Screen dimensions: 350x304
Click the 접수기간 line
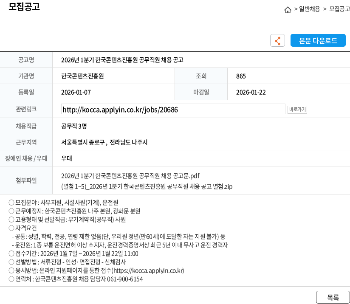click(73, 253)
